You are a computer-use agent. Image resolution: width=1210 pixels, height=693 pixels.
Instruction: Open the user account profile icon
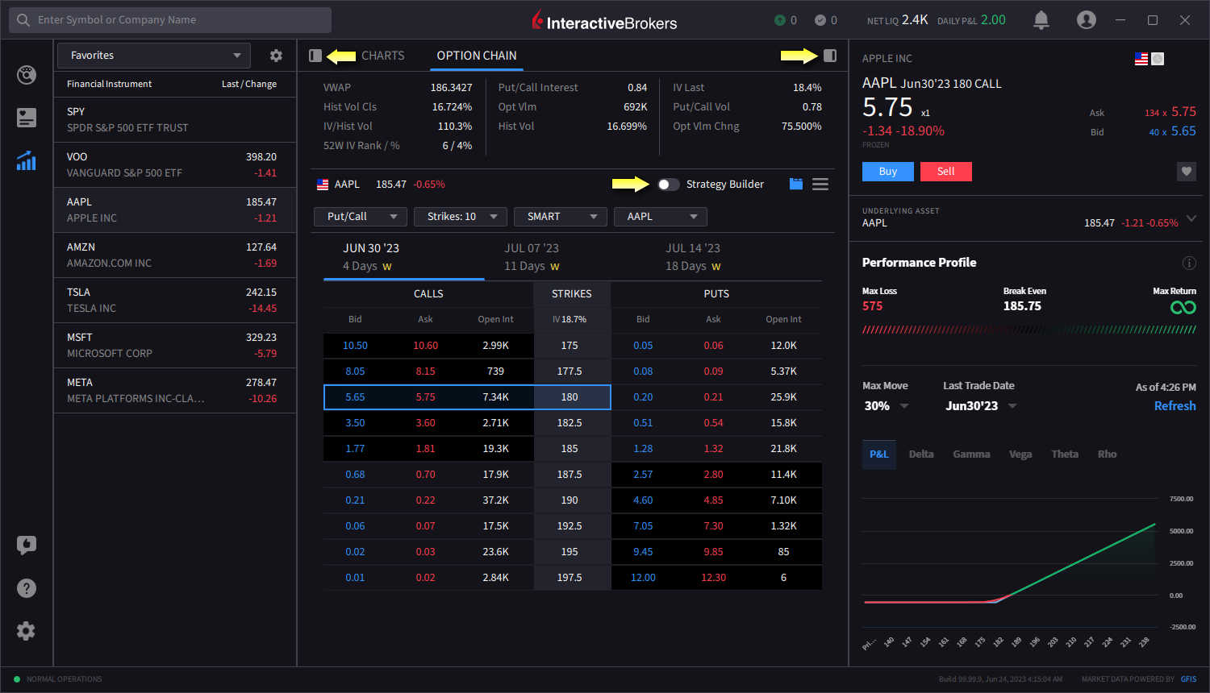(1087, 20)
